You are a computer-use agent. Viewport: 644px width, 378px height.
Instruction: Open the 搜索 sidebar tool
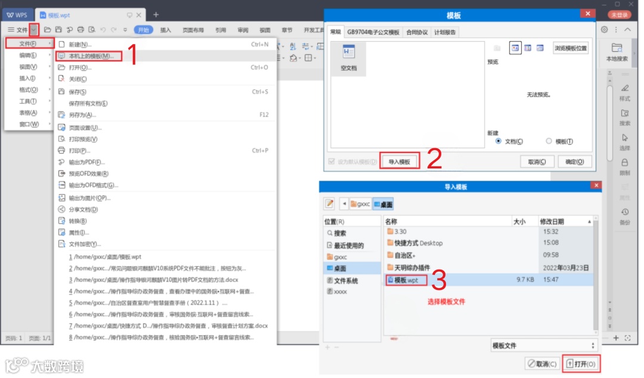pos(625,118)
